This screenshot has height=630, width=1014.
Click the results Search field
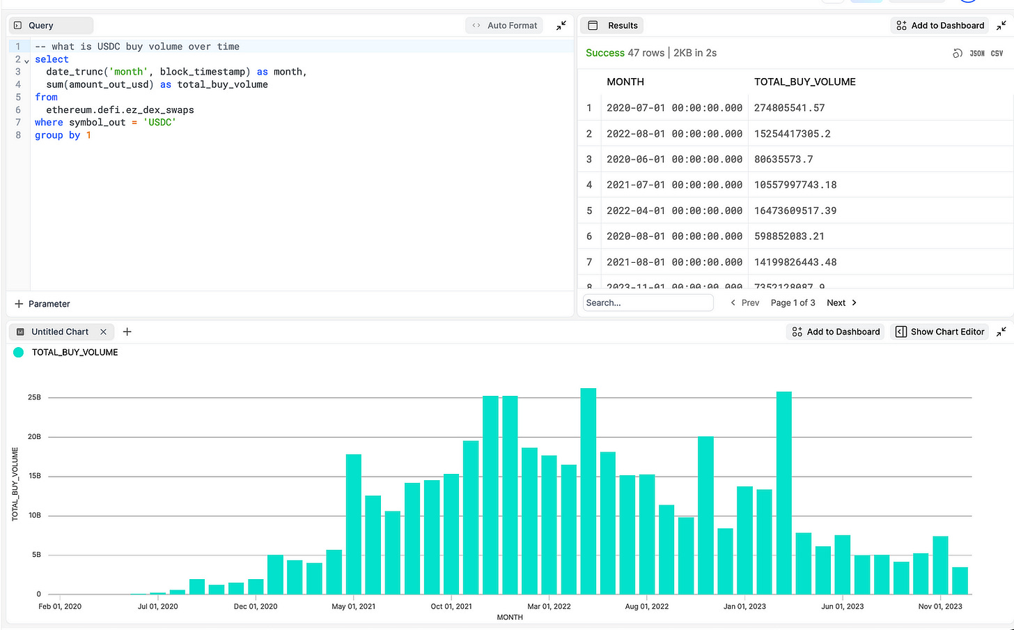pyautogui.click(x=648, y=302)
